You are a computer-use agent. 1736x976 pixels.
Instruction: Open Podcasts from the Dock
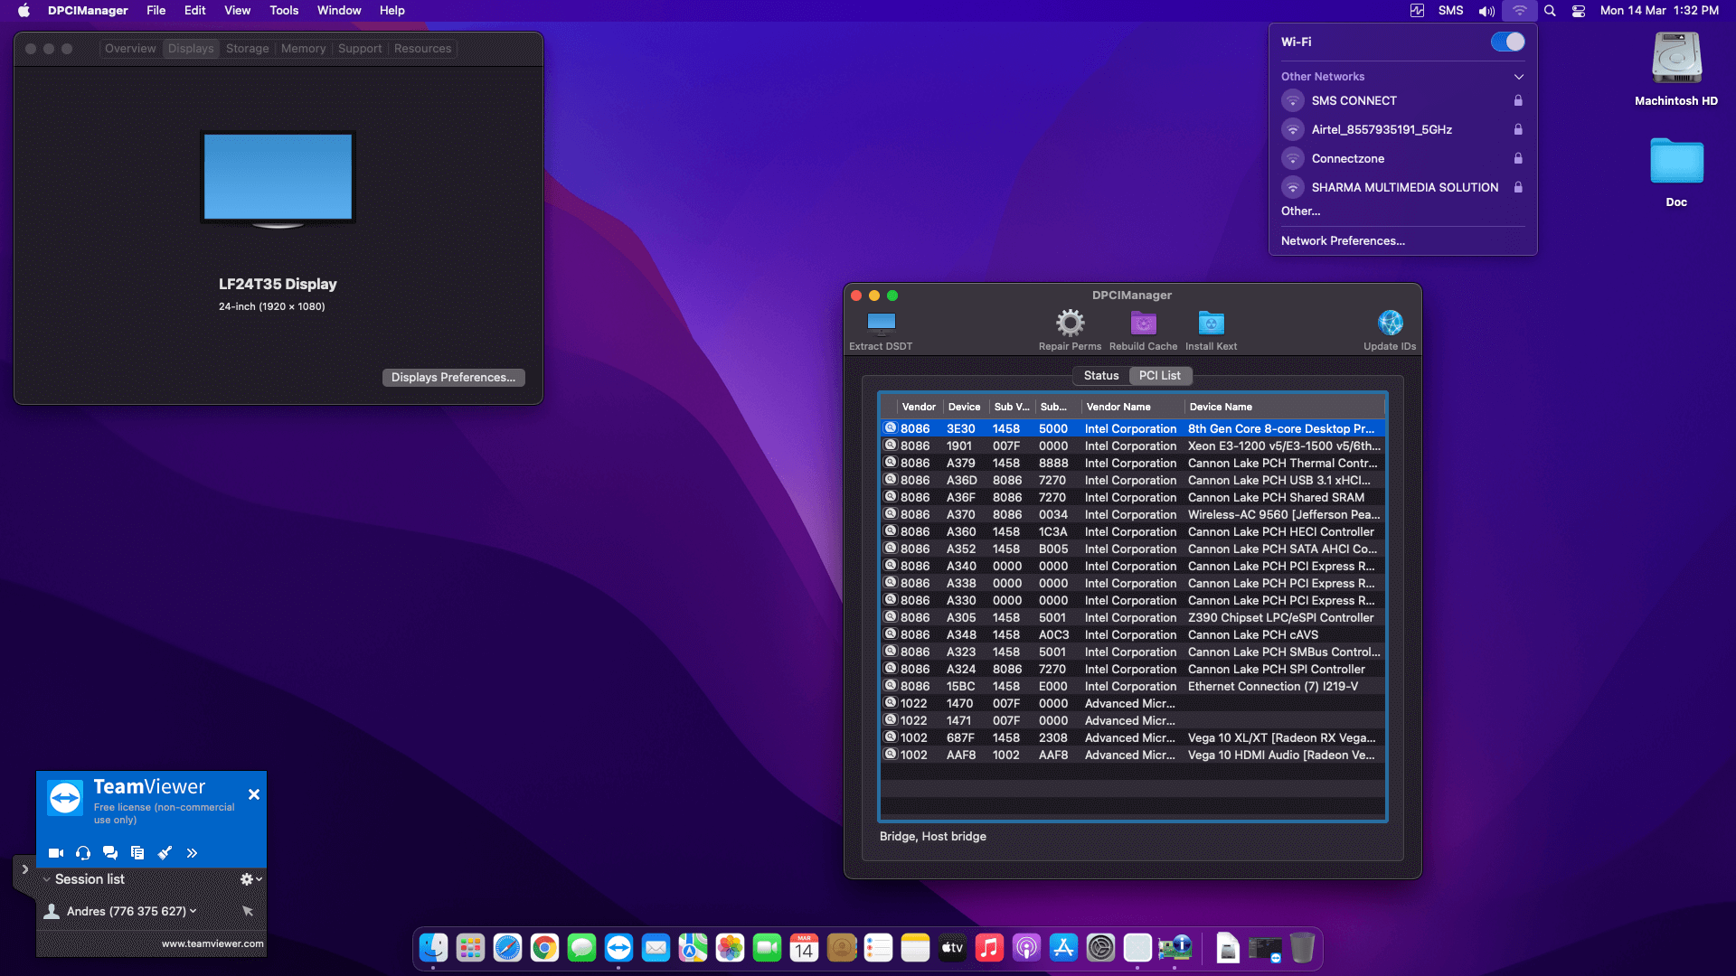pyautogui.click(x=1026, y=948)
